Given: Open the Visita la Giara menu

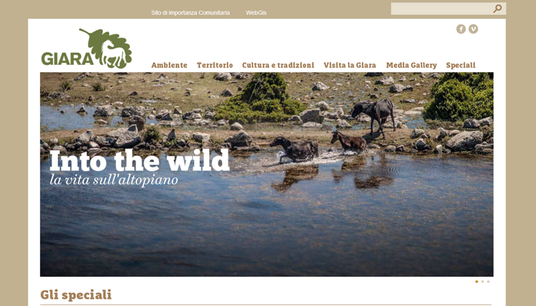Looking at the screenshot, I should click(x=350, y=66).
